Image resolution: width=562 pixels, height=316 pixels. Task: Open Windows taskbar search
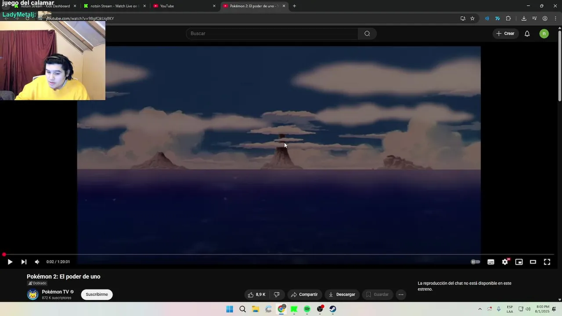pos(242,309)
